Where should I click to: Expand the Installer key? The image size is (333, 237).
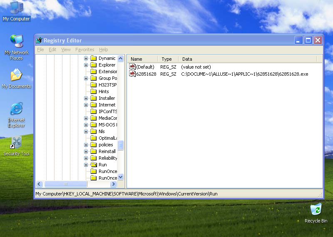[86, 98]
